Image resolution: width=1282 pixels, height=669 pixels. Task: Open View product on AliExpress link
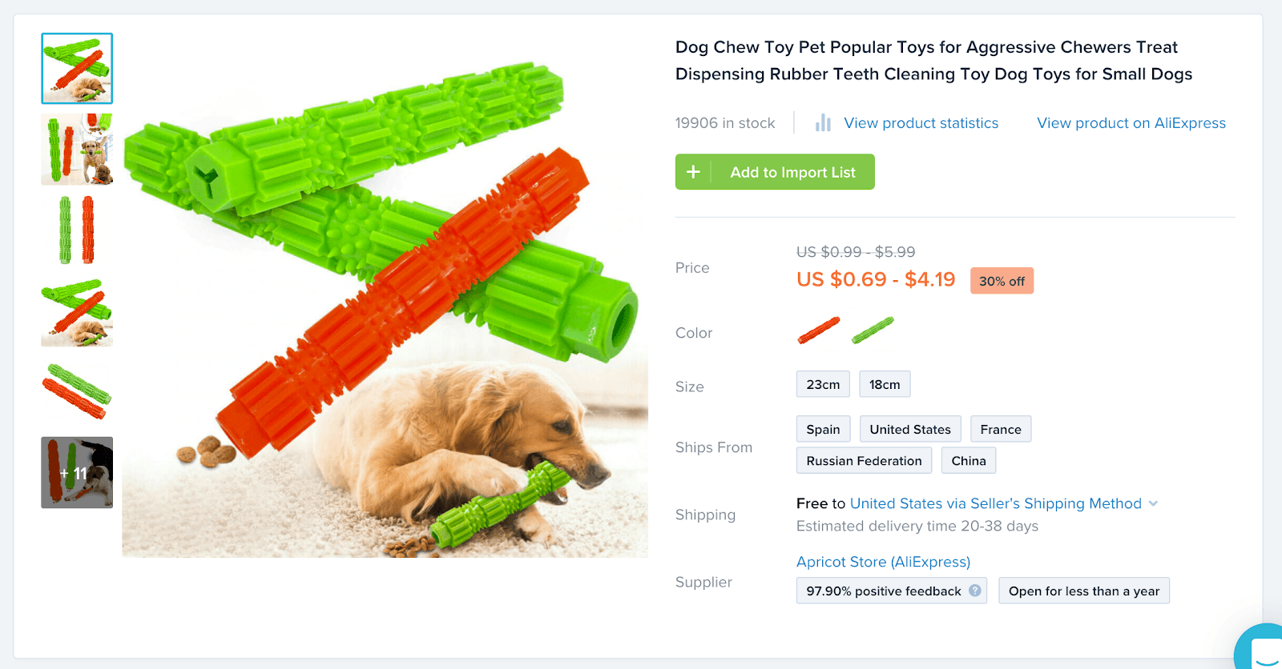(x=1131, y=123)
